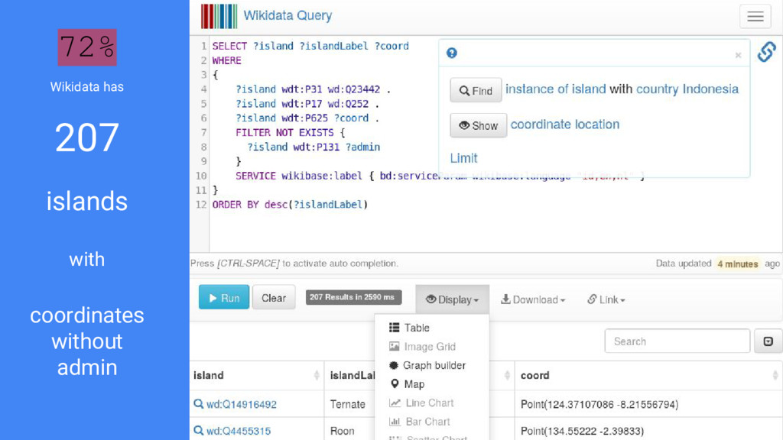Open the Link dropdown
The width and height of the screenshot is (783, 440).
(x=606, y=299)
